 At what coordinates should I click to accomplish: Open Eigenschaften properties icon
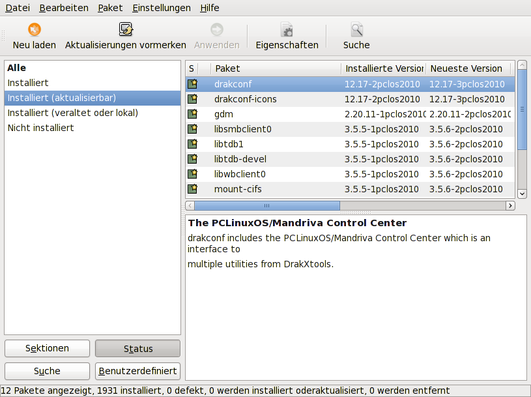(287, 29)
